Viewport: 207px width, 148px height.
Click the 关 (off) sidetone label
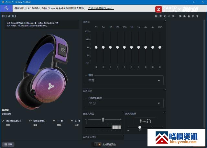[128, 130]
